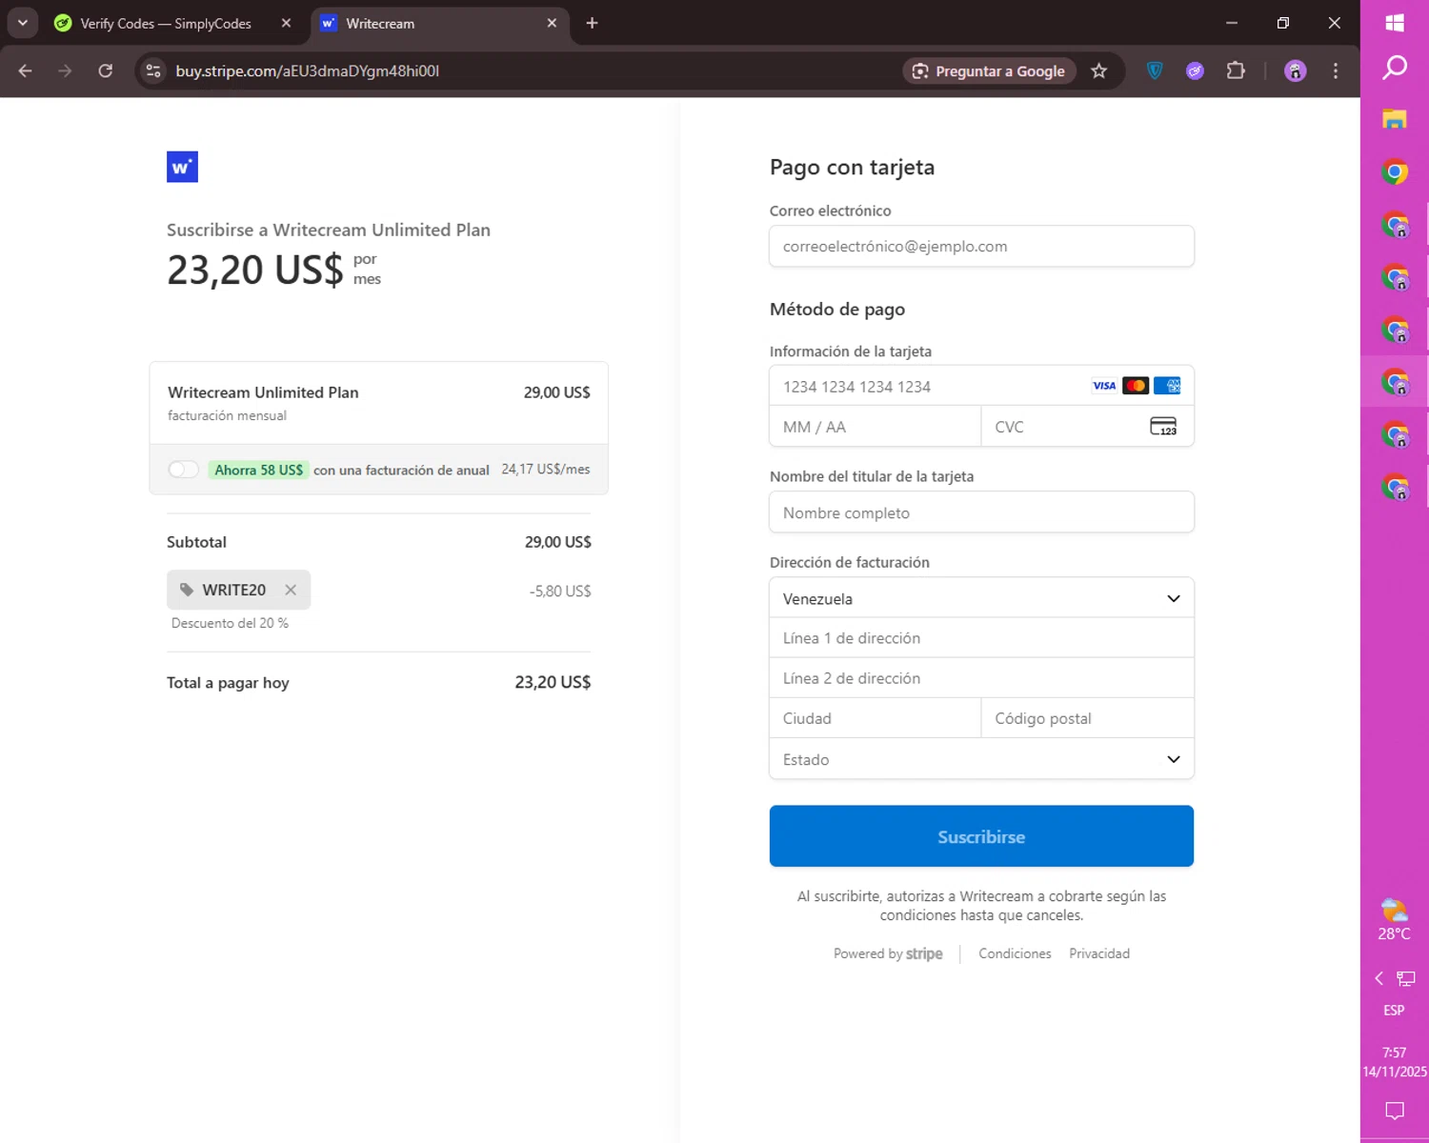This screenshot has width=1429, height=1143.
Task: Click the Línea 1 de dirección field
Action: coord(981,638)
